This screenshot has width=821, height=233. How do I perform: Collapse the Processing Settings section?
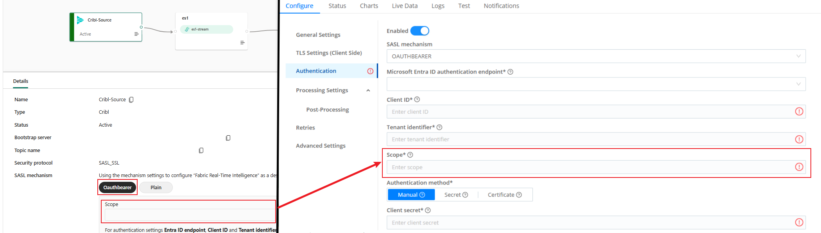click(x=368, y=91)
